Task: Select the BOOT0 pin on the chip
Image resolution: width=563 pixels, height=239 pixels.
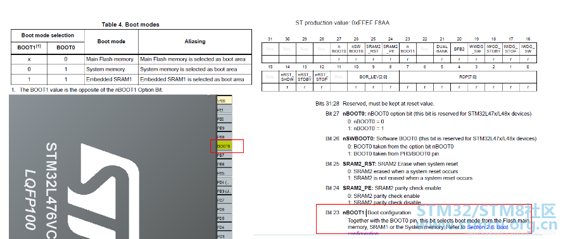Action: pyautogui.click(x=224, y=146)
